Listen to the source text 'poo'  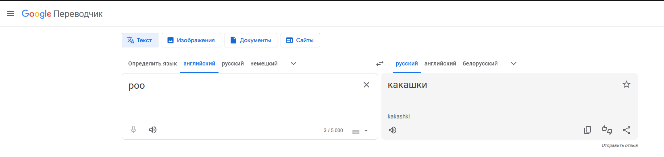pyautogui.click(x=153, y=130)
